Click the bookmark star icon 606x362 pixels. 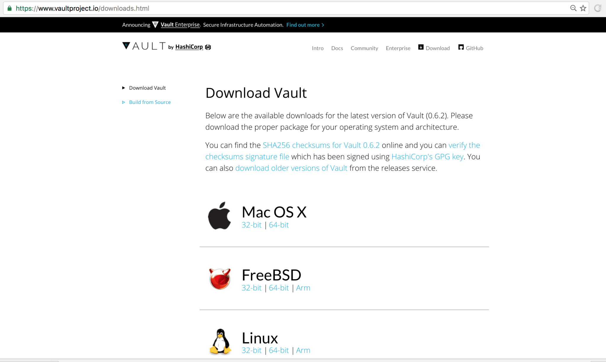(583, 8)
